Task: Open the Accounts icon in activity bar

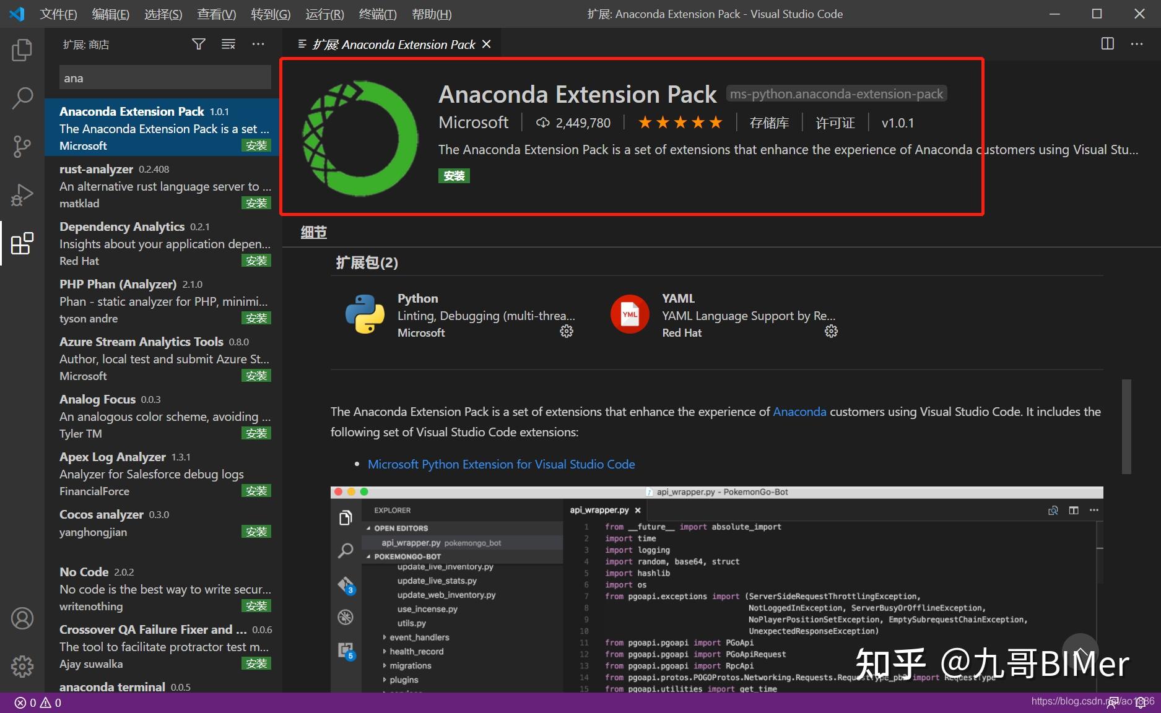Action: point(22,618)
